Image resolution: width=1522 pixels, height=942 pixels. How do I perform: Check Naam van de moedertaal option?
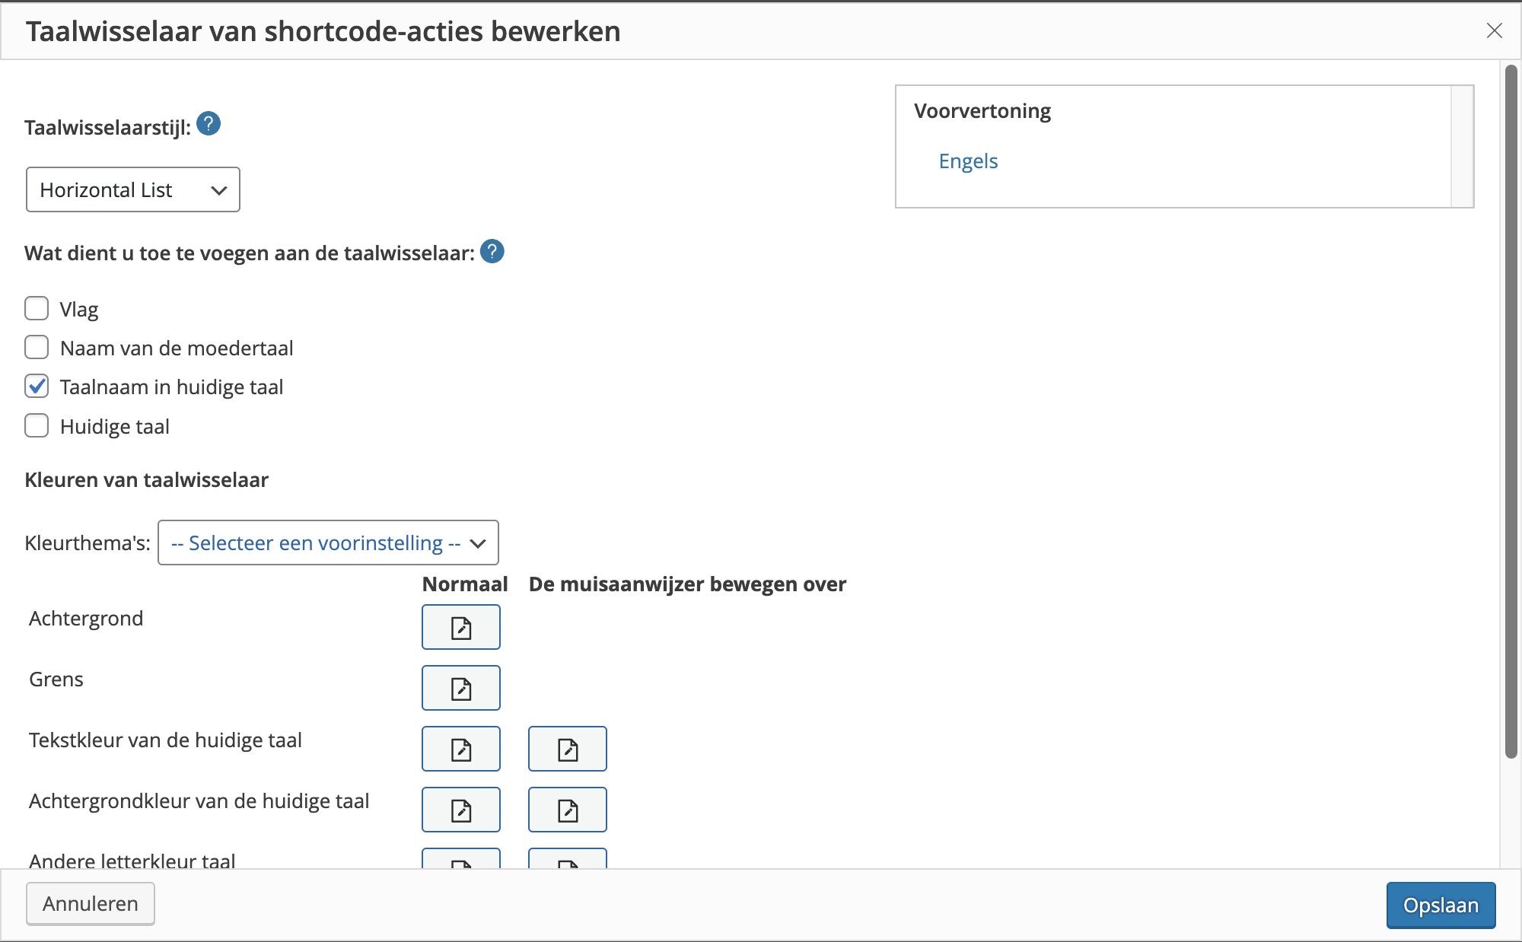tap(37, 348)
